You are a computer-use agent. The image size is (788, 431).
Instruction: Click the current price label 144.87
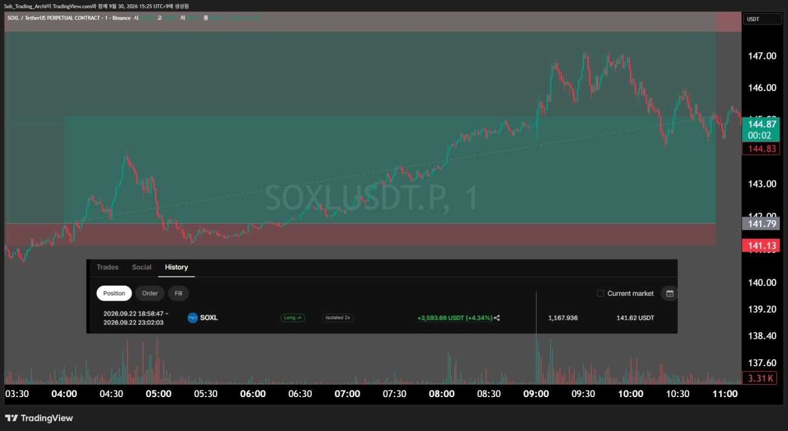(763, 123)
